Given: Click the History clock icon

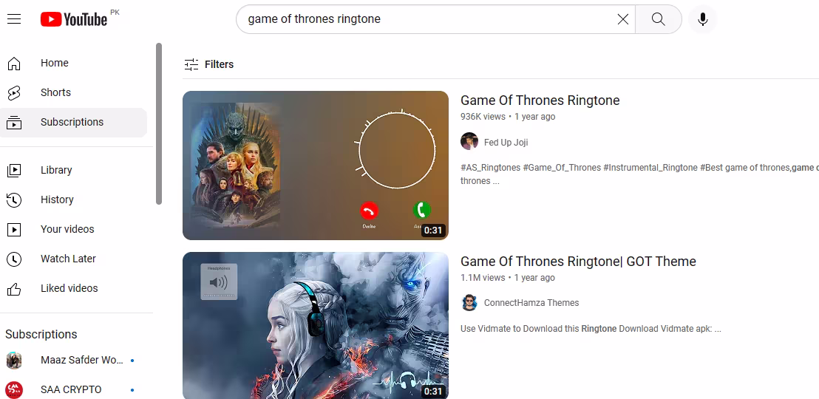Looking at the screenshot, I should (14, 199).
